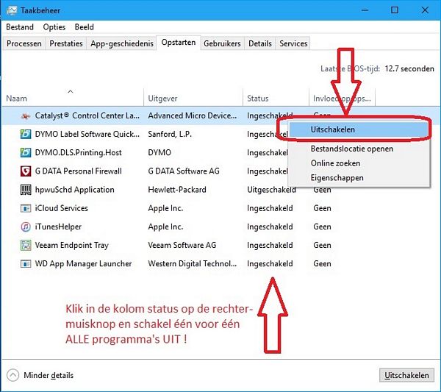
Task: Click the Veeam Endpoint Tray icon
Action: tap(26, 245)
